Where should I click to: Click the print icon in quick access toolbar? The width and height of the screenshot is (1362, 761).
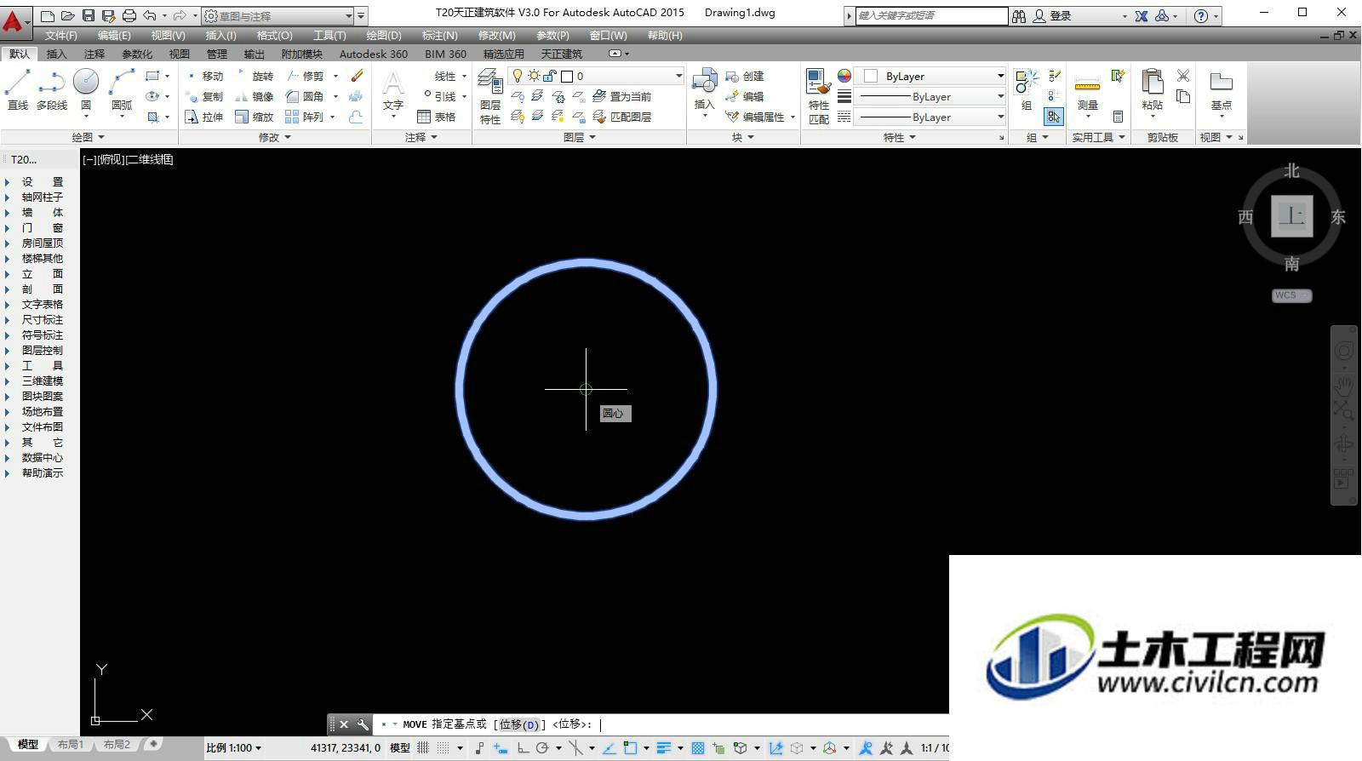pyautogui.click(x=129, y=15)
